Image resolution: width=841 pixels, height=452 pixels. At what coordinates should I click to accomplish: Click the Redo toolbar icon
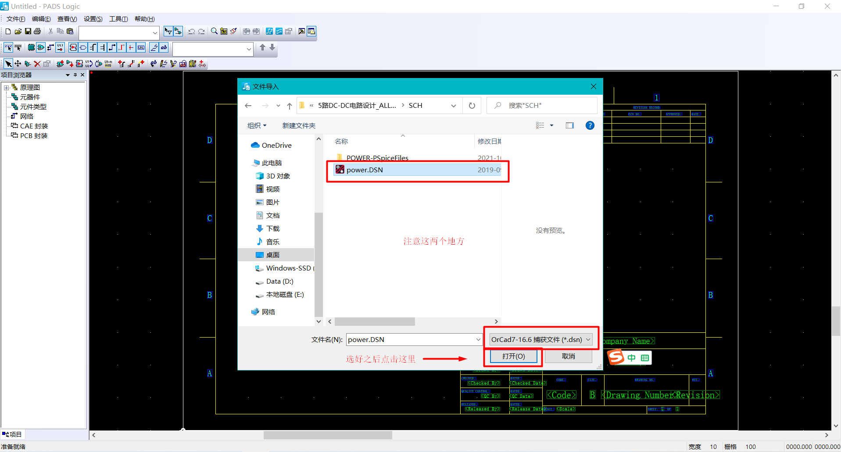pos(201,32)
